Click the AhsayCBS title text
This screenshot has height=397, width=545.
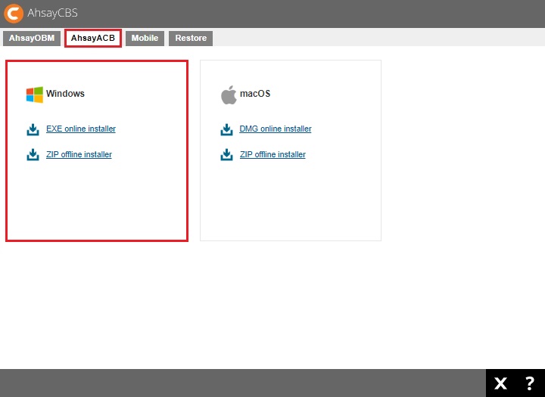coord(52,13)
